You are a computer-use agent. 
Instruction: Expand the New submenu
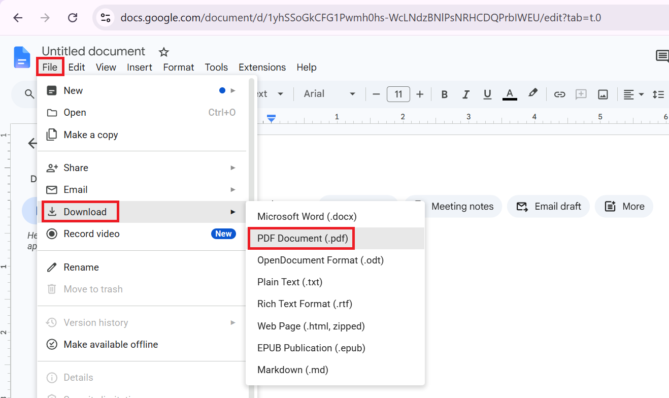pos(141,91)
